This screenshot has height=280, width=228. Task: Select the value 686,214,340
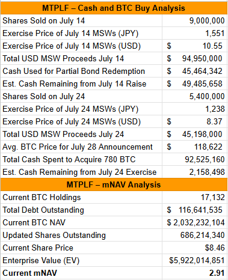point(203,236)
